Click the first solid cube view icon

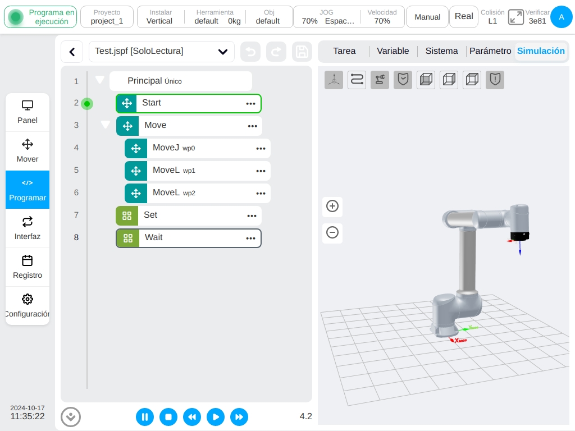point(426,80)
